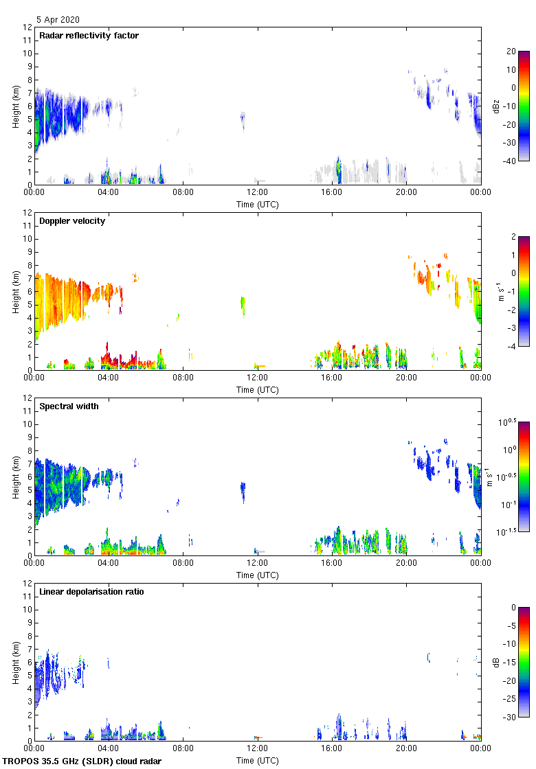Click the 20:00 tick on the depolarisation time axis
The width and height of the screenshot is (536, 769).
(406, 749)
